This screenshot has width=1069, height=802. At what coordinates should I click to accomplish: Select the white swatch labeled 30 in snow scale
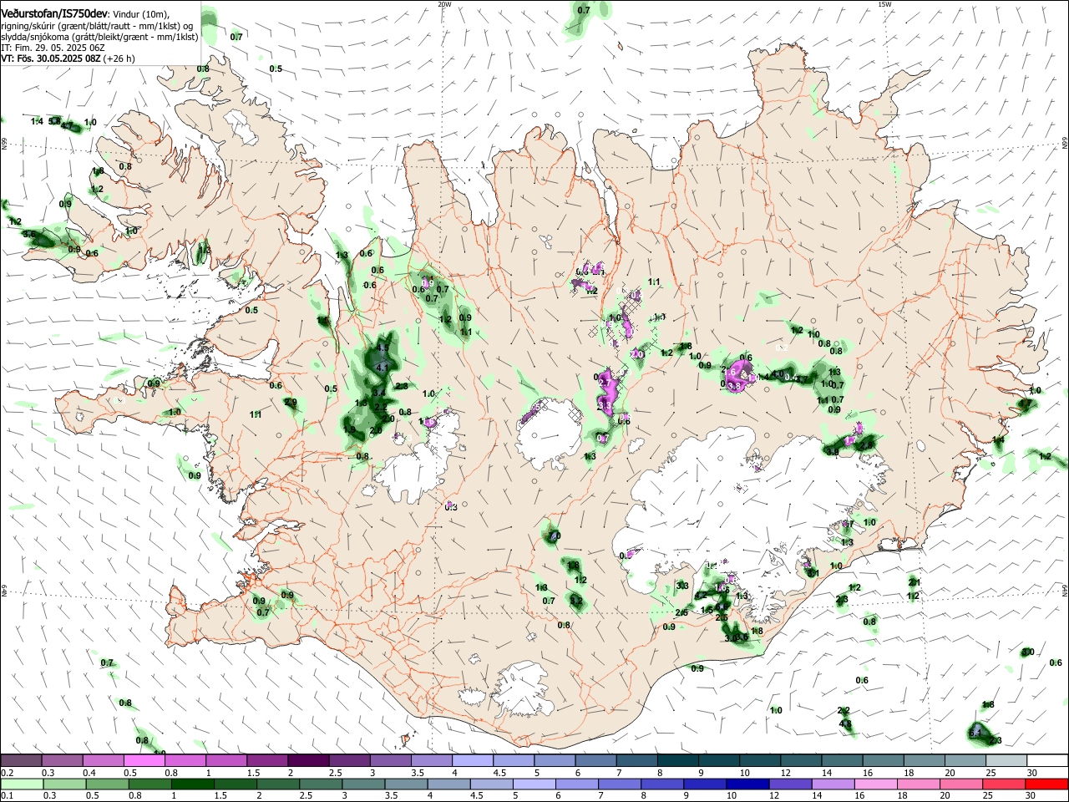[x=1046, y=761]
